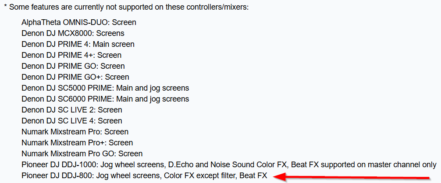Image resolution: width=441 pixels, height=183 pixels.
Task: Click the red arrow pointing at DDJ-800
Action: coord(352,177)
